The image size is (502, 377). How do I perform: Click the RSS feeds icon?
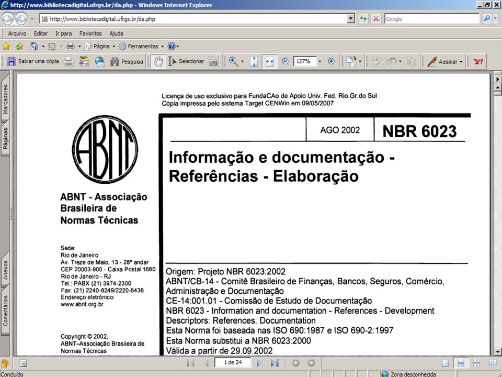[52, 47]
